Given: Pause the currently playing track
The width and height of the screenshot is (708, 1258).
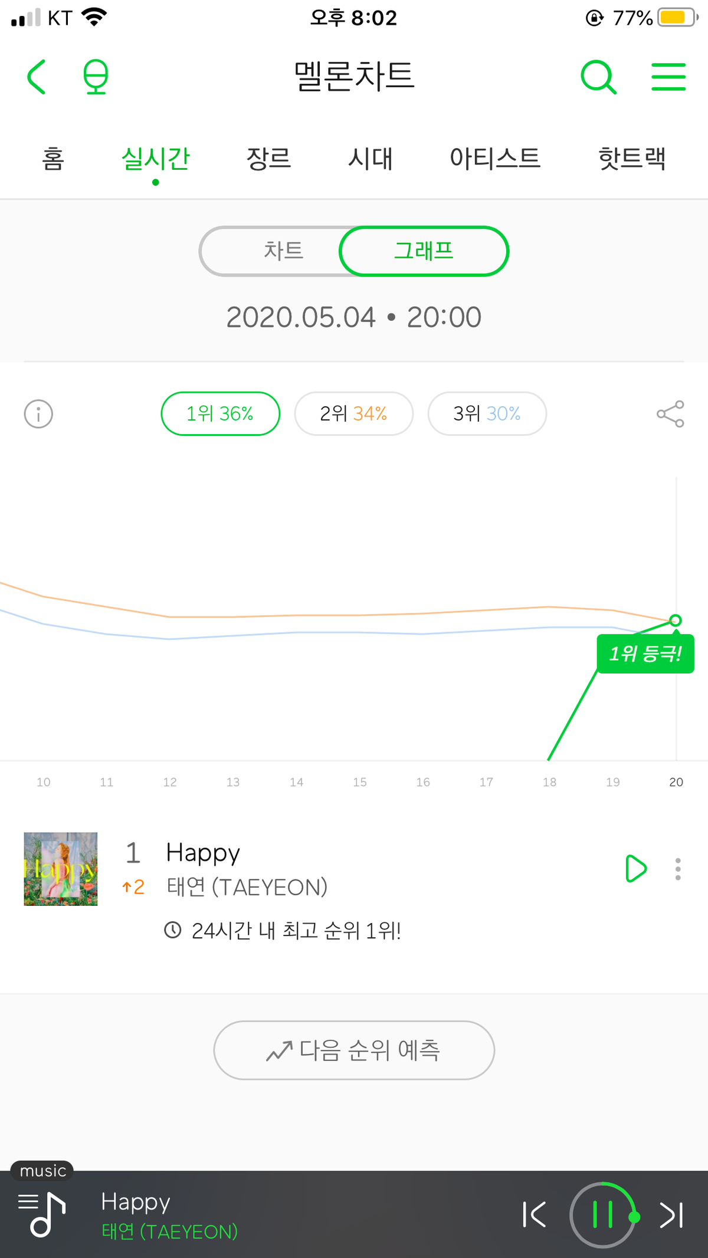Looking at the screenshot, I should 602,1215.
